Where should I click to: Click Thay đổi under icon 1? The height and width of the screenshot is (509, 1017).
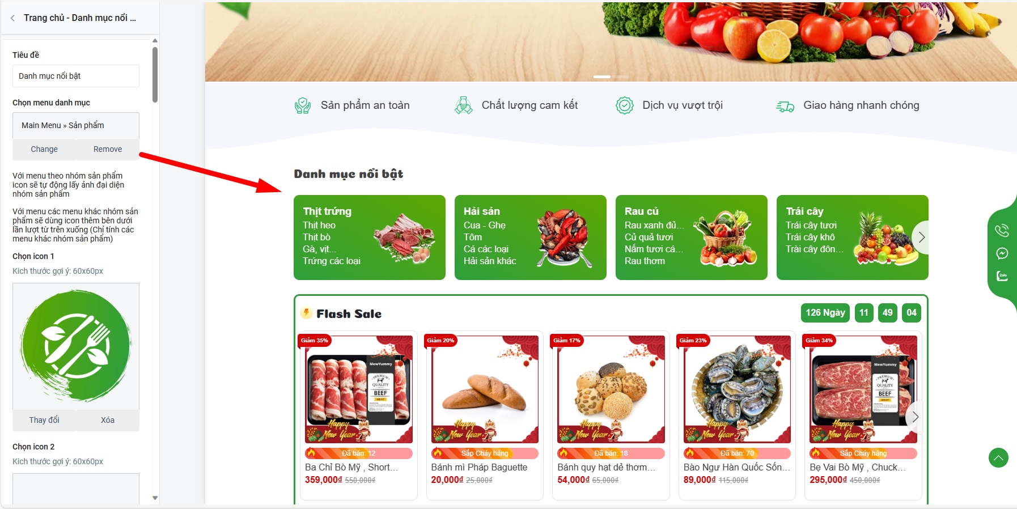click(44, 420)
